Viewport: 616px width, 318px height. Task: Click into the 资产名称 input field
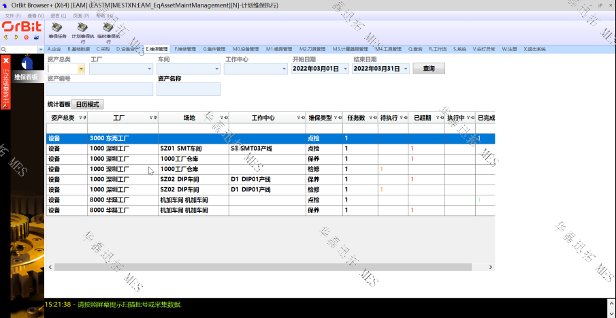pyautogui.click(x=189, y=89)
